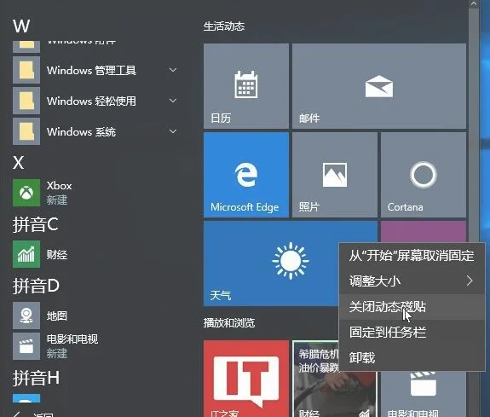Click the 拼音C group header
This screenshot has width=490, height=417.
pos(35,224)
